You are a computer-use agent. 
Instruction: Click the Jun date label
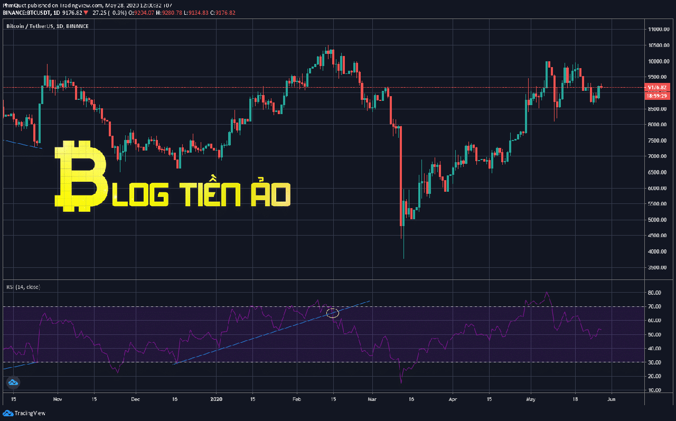tap(611, 400)
